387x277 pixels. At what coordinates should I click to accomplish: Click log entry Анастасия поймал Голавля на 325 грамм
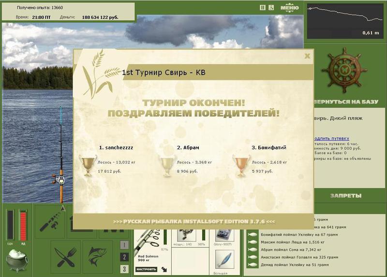(x=299, y=257)
